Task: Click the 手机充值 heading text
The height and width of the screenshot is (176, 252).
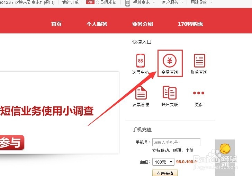Action: pos(142,130)
